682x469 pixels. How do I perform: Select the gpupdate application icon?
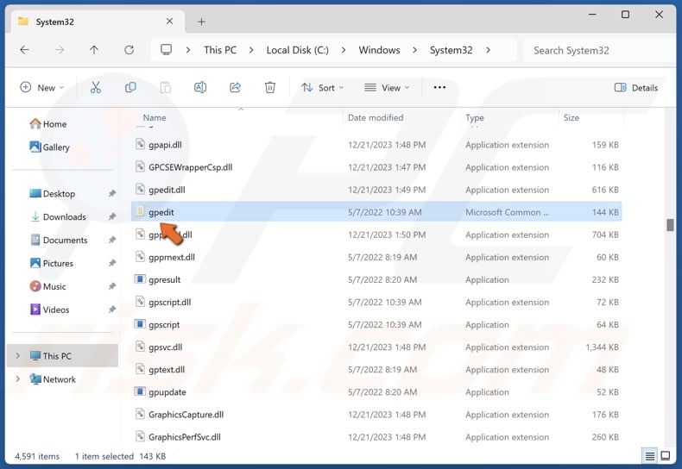tap(140, 391)
